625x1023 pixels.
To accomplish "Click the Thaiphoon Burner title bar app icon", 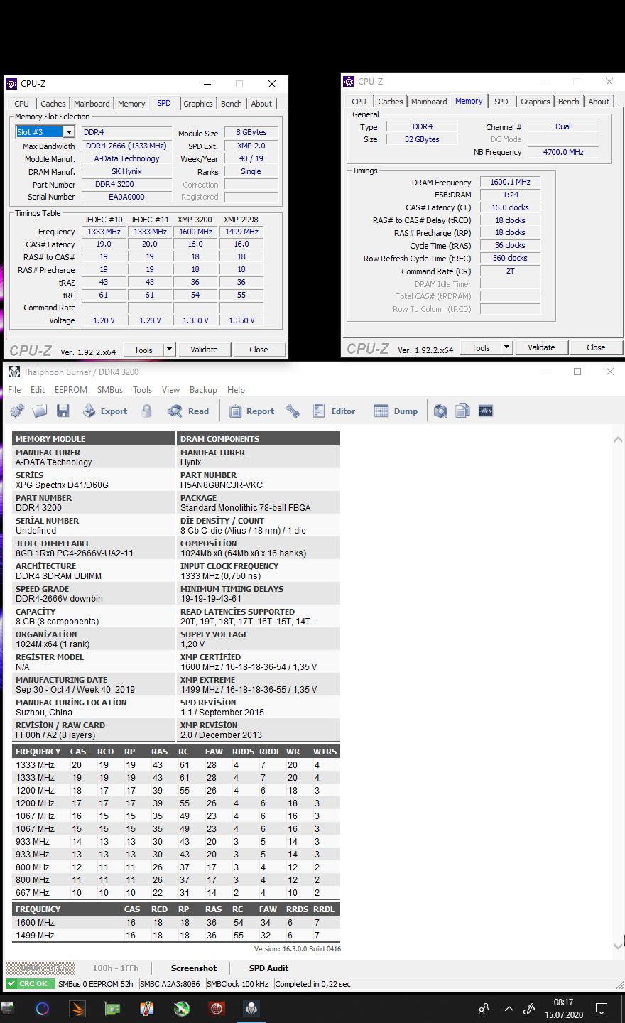I will coord(14,372).
